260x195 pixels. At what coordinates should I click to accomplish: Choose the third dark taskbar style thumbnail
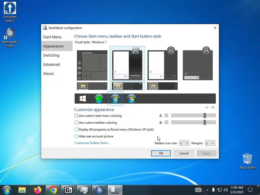pyautogui.click(x=162, y=86)
